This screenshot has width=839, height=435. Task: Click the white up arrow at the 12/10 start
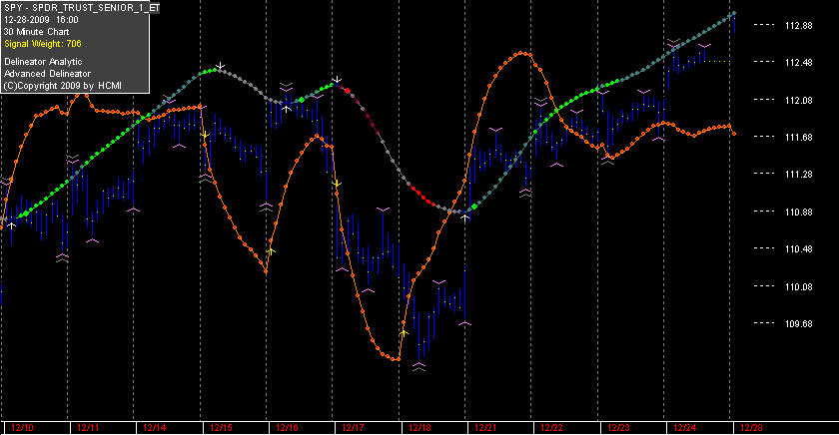tap(11, 225)
